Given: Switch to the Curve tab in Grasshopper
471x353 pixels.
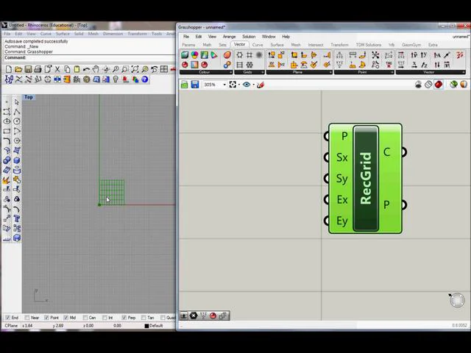Looking at the screenshot, I should click(x=258, y=45).
